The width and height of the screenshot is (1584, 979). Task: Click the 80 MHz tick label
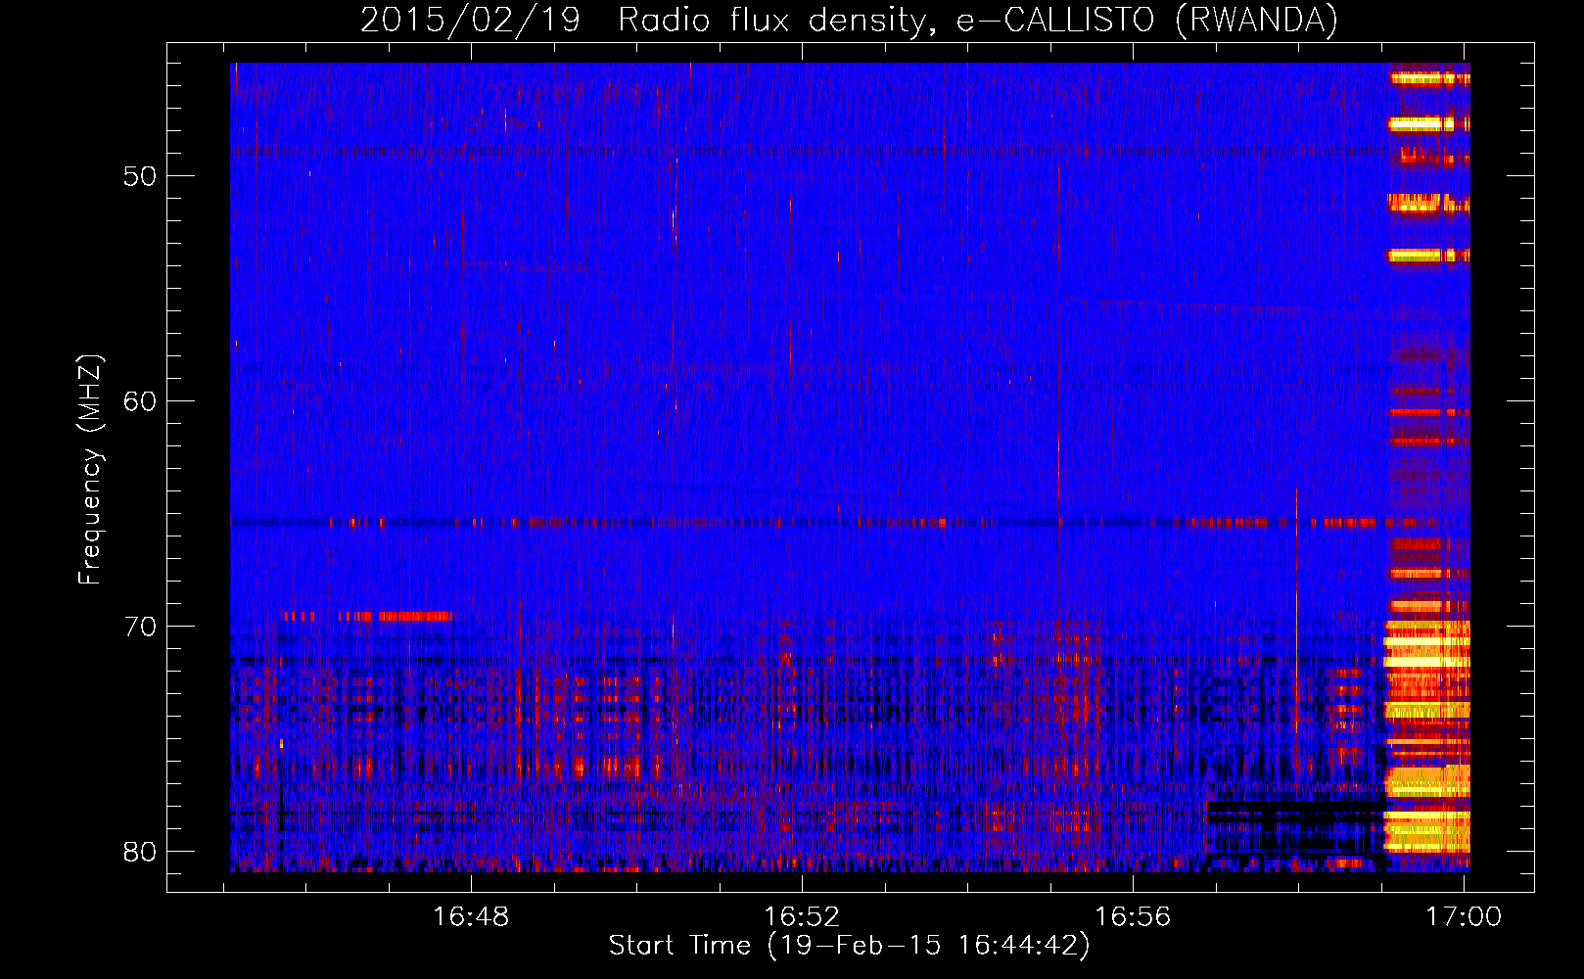tap(140, 852)
